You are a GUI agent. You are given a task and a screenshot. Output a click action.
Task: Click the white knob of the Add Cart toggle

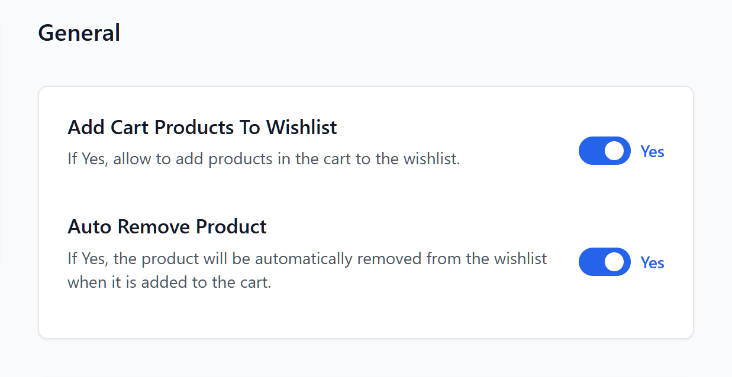615,151
